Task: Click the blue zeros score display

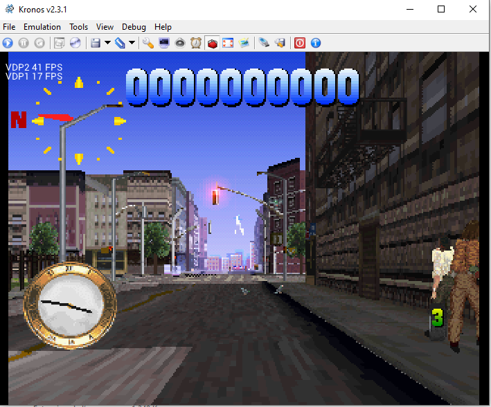Action: (x=242, y=87)
